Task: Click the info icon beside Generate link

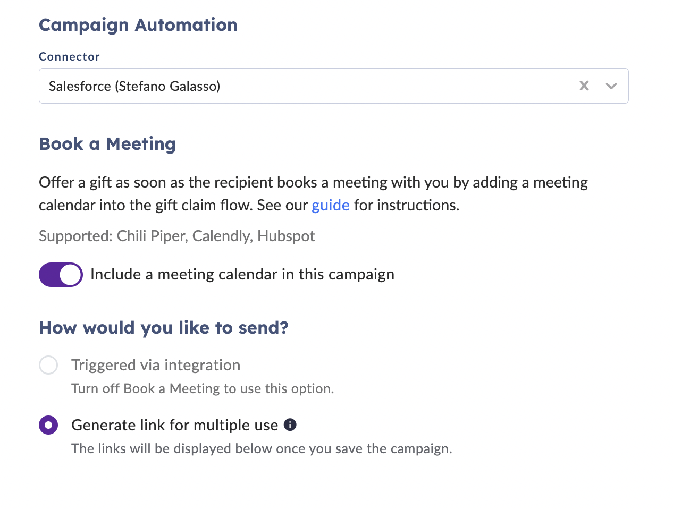Action: (x=290, y=425)
